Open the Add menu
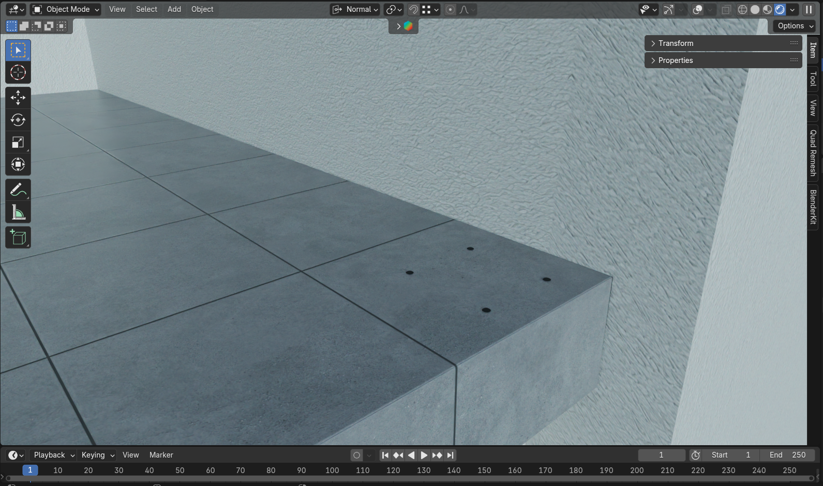Viewport: 823px width, 486px height. click(x=174, y=9)
